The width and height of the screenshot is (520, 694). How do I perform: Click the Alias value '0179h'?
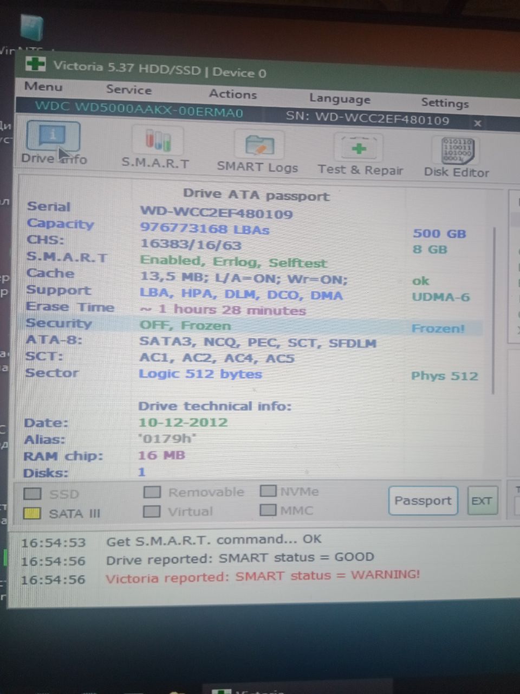pyautogui.click(x=167, y=439)
